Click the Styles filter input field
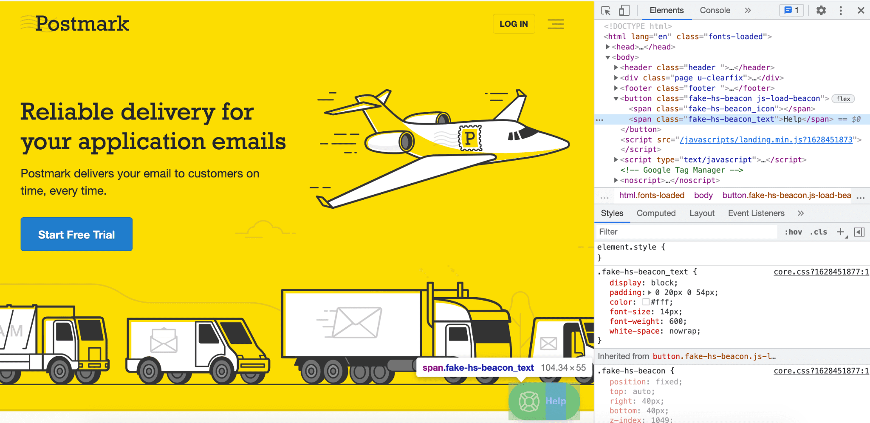Viewport: 870px width, 423px height. coord(680,232)
